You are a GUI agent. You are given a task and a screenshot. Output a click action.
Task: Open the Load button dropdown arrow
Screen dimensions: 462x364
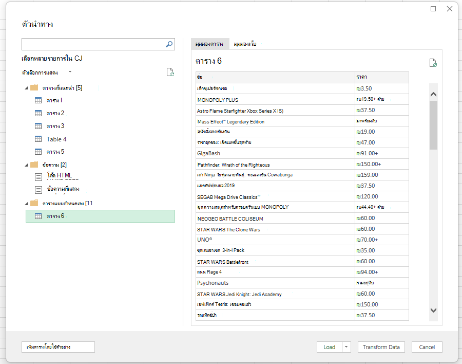[346, 347]
